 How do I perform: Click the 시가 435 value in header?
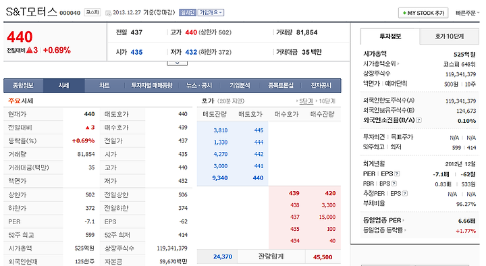coord(136,52)
